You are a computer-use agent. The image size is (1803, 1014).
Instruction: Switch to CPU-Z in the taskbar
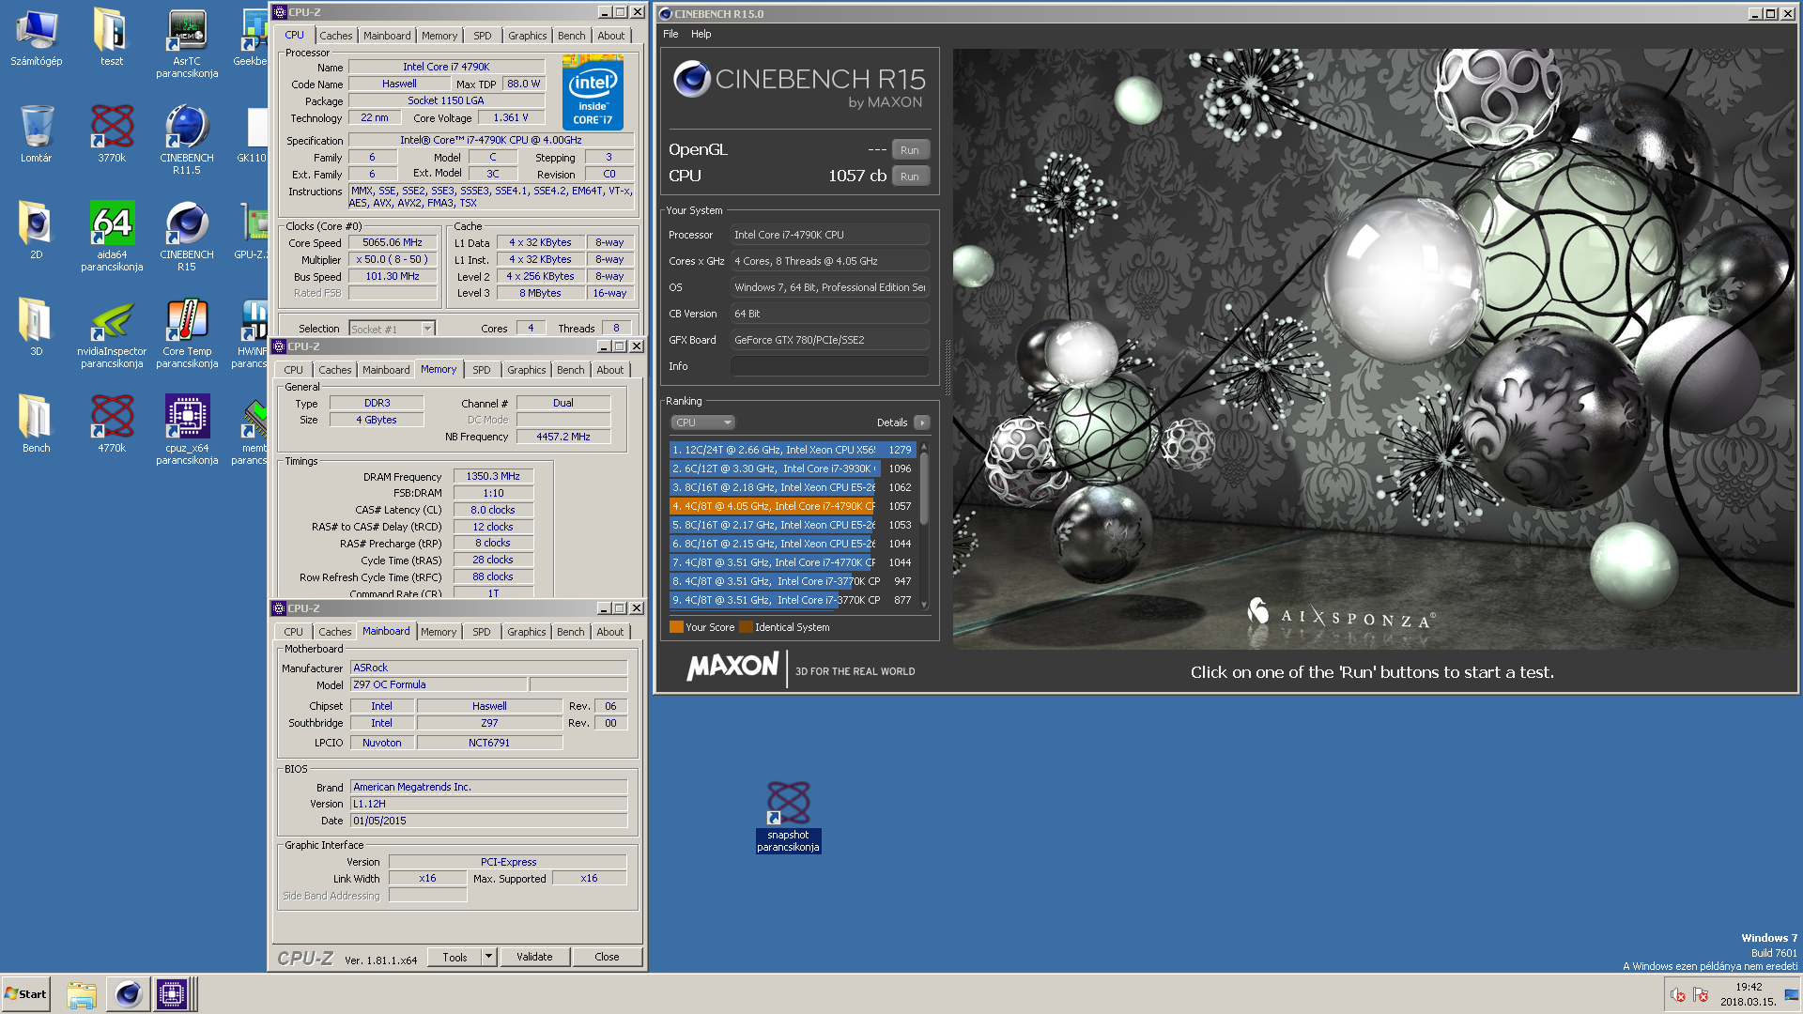click(173, 994)
